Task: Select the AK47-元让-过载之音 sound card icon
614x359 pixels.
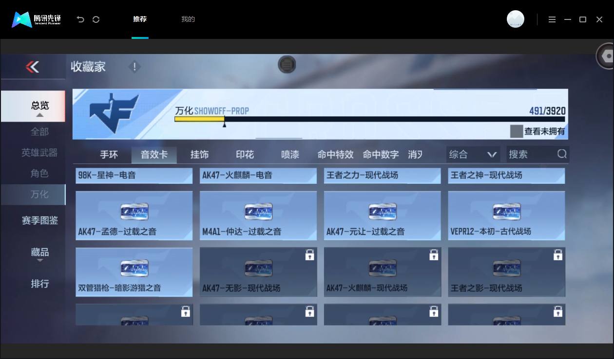Action: pos(383,212)
